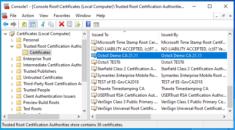Select Test Roots folder
The height and width of the screenshot is (130, 235).
tap(32, 109)
